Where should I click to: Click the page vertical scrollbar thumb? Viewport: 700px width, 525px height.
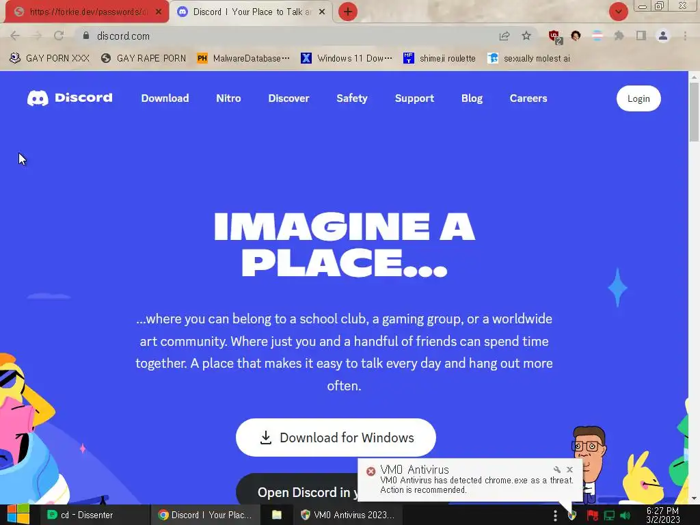tap(694, 111)
